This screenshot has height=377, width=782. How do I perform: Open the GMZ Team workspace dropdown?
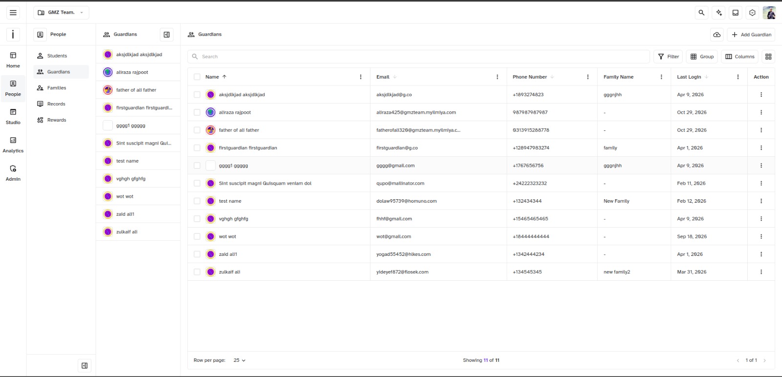61,13
